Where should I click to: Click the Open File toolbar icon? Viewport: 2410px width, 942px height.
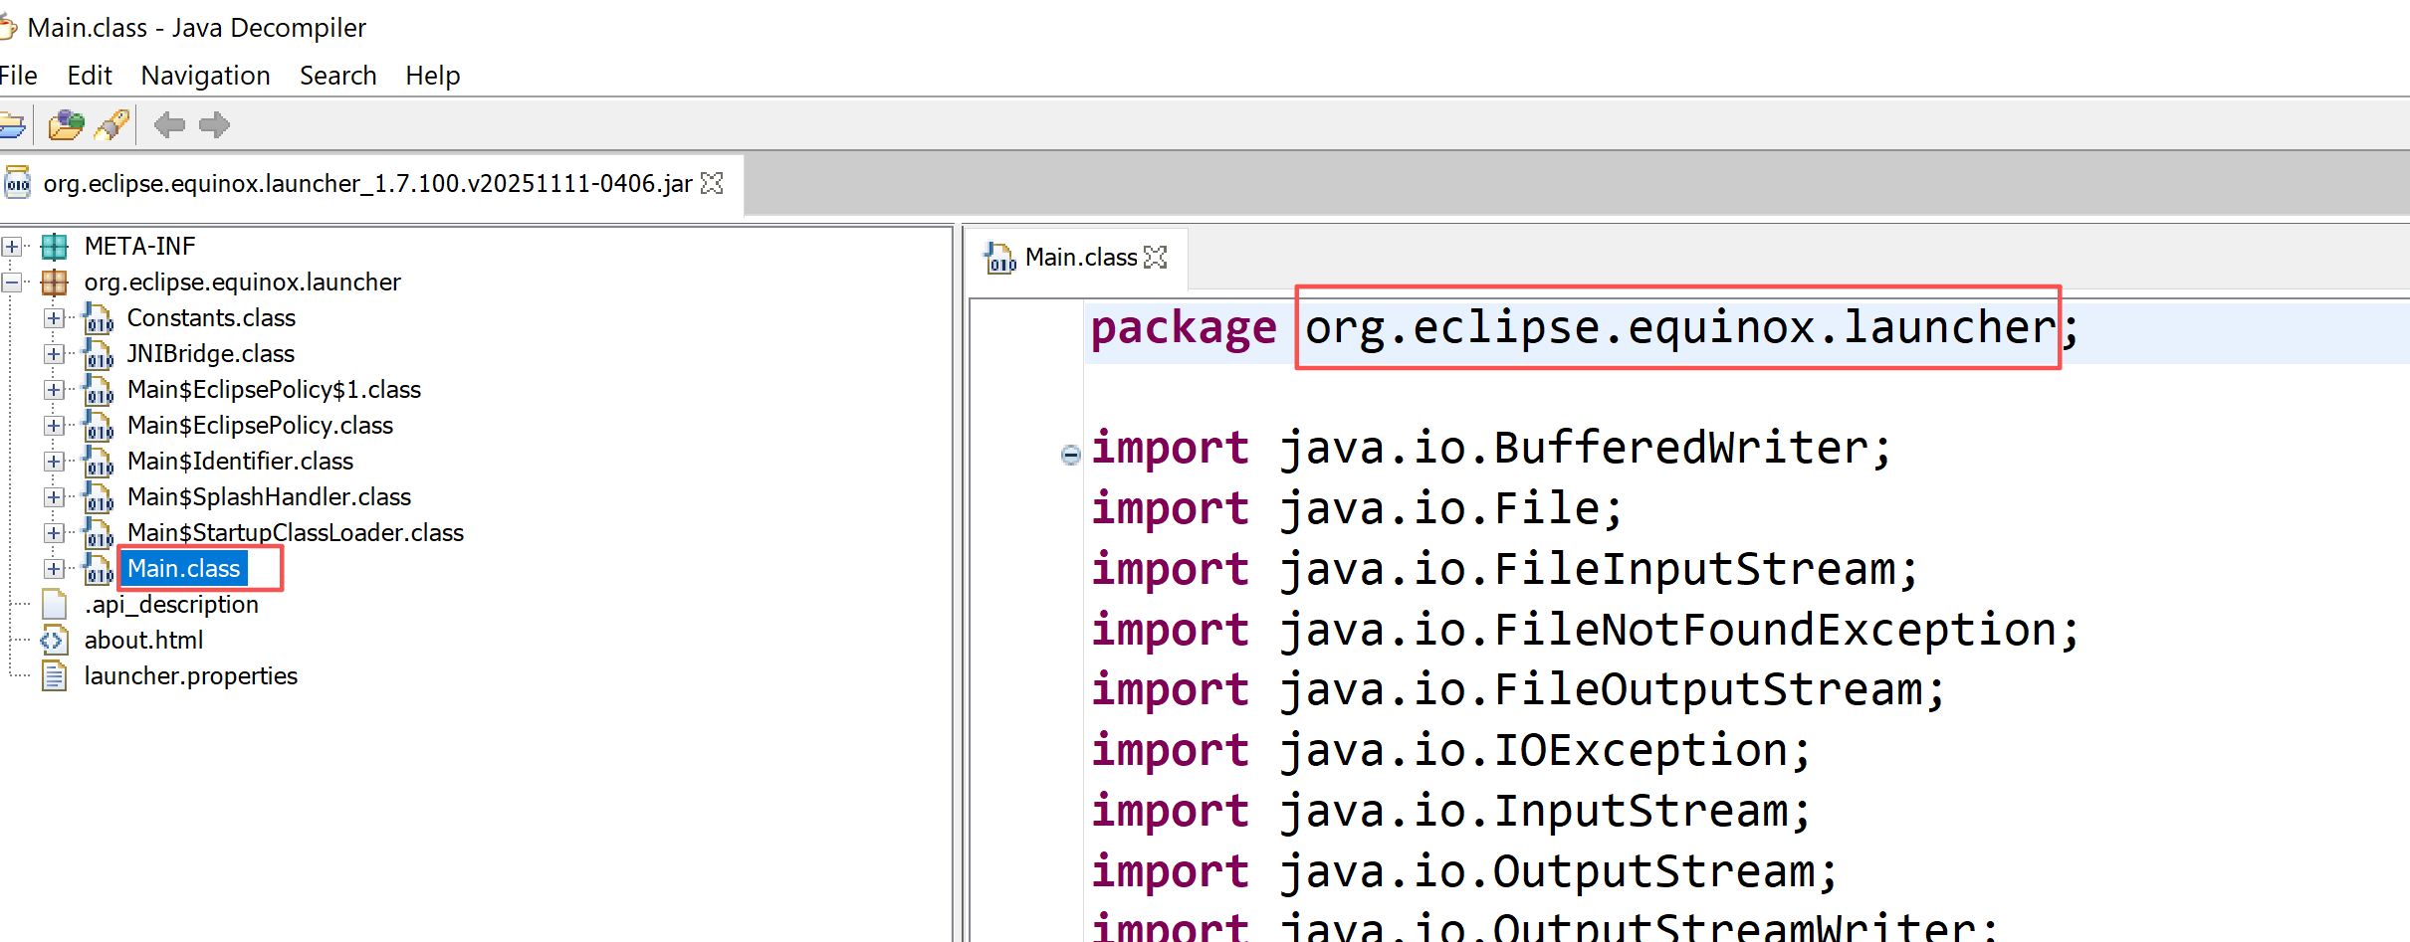pyautogui.click(x=12, y=125)
